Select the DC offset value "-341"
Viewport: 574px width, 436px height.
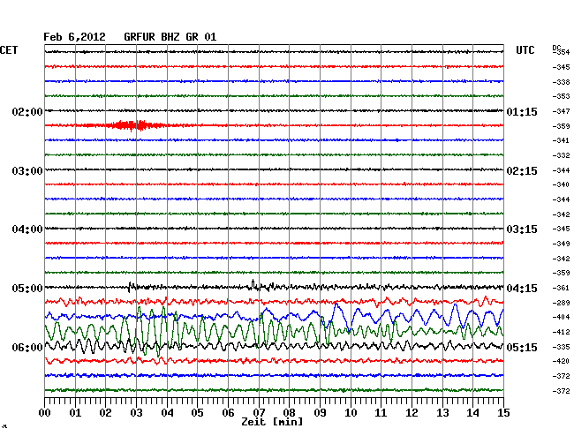pos(561,140)
